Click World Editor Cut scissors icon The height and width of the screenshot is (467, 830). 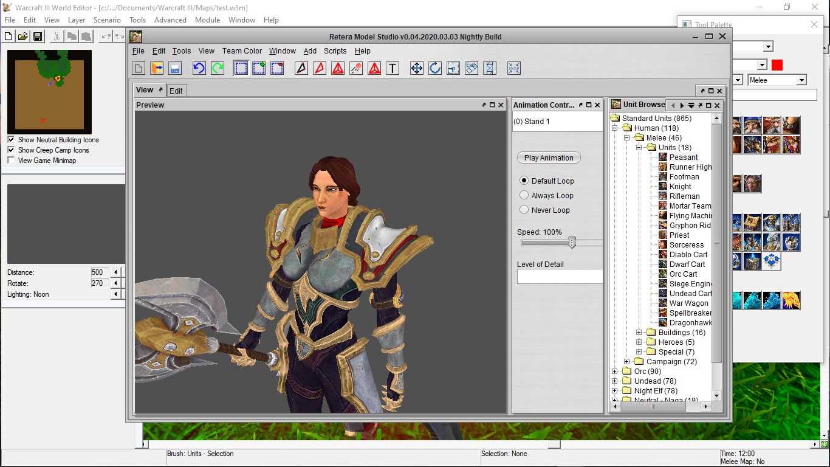pos(57,36)
